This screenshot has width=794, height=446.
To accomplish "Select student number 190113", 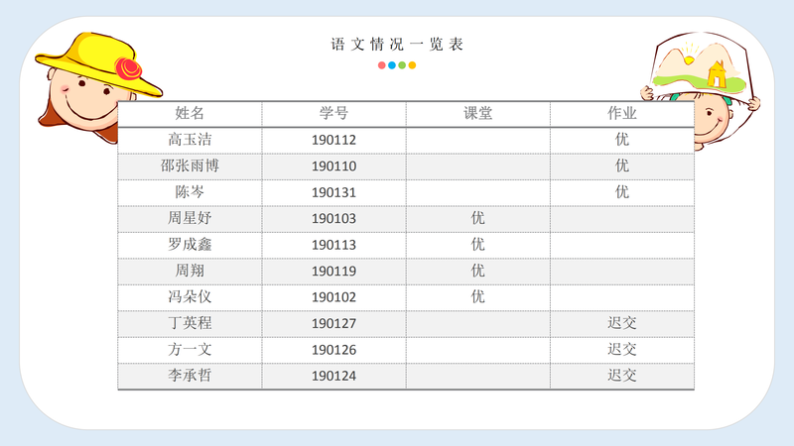I will (333, 245).
